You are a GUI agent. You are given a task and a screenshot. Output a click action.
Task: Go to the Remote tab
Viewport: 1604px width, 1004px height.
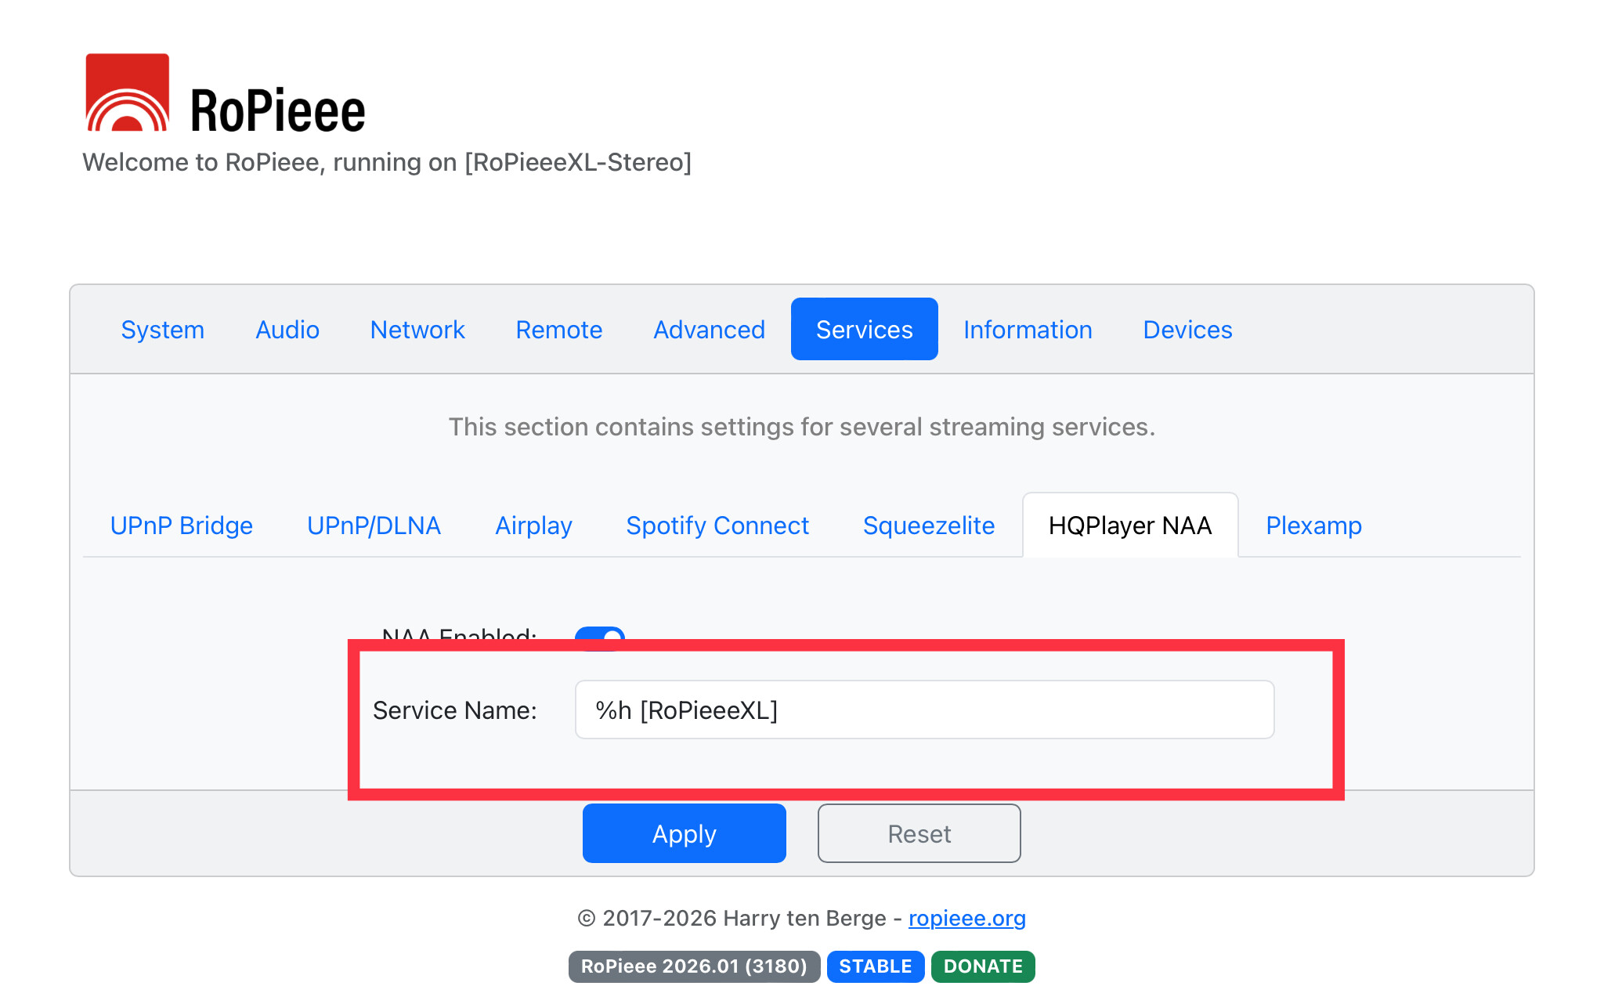tap(559, 330)
